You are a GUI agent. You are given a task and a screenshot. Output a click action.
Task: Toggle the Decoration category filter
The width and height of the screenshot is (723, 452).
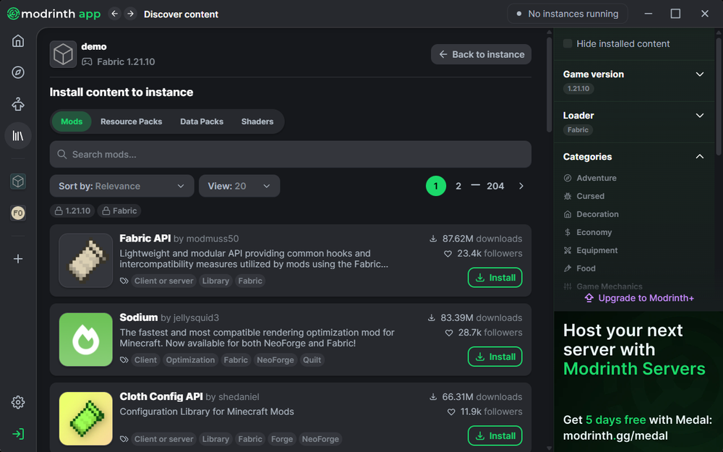point(597,214)
